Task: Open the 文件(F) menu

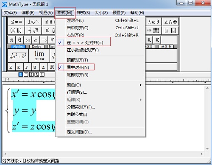Action: point(10,13)
